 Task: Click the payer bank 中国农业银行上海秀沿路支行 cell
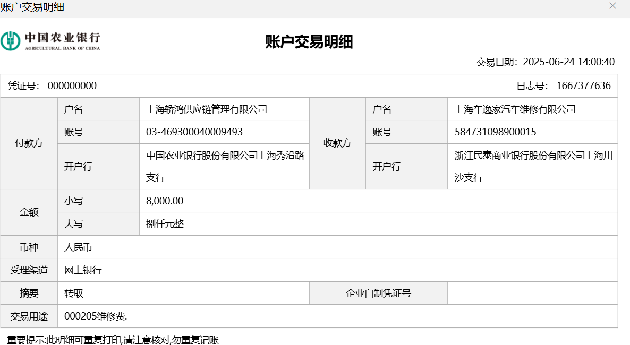(225, 166)
